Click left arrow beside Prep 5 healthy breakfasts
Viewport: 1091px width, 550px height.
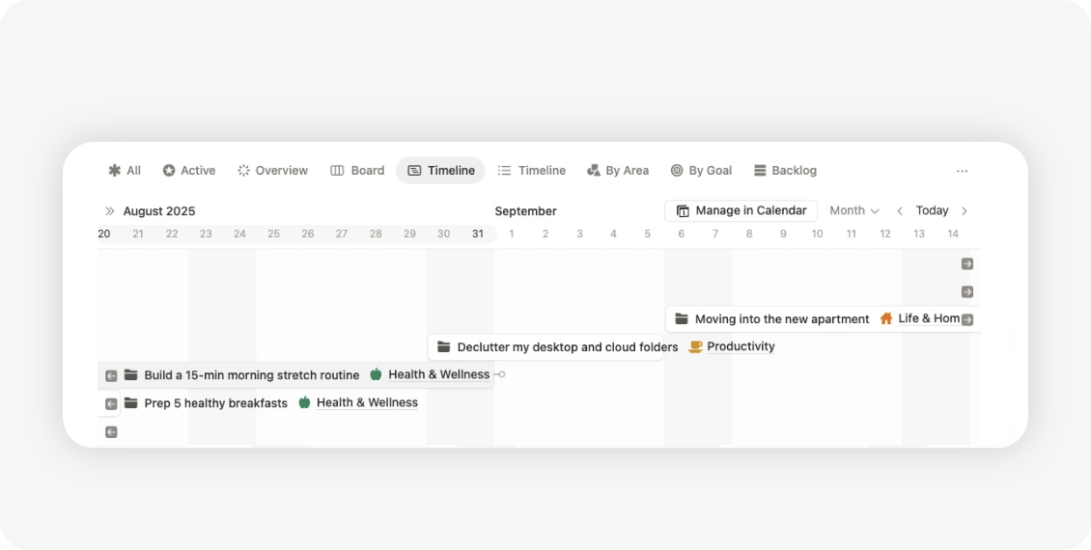tap(111, 403)
